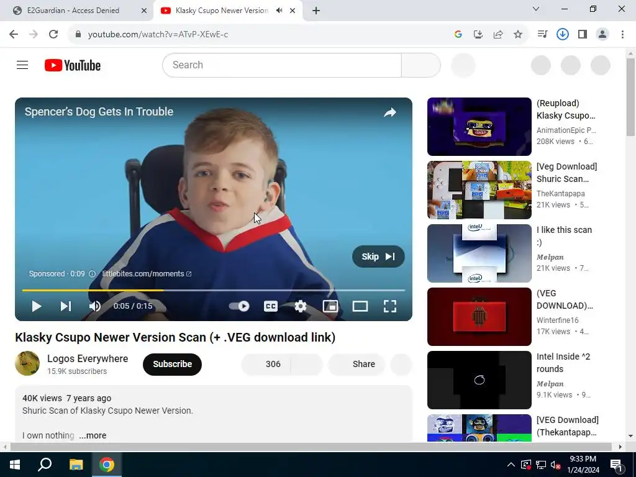The height and width of the screenshot is (477, 636).
Task: Open a new tab with plus
Action: 316,11
